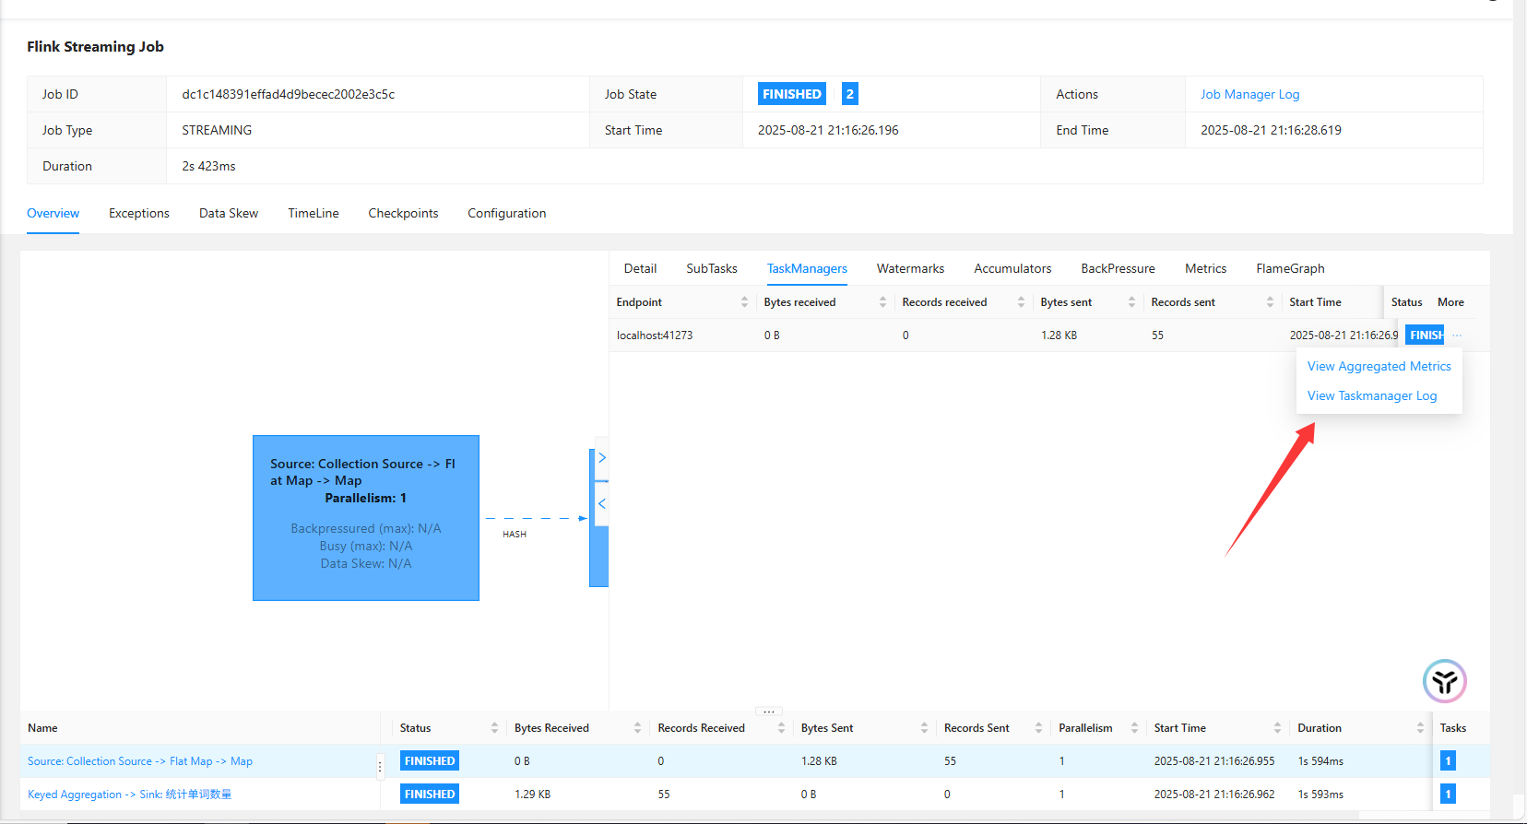The width and height of the screenshot is (1527, 824).
Task: Choose View Taskmanager Log from the menu
Action: pos(1371,395)
